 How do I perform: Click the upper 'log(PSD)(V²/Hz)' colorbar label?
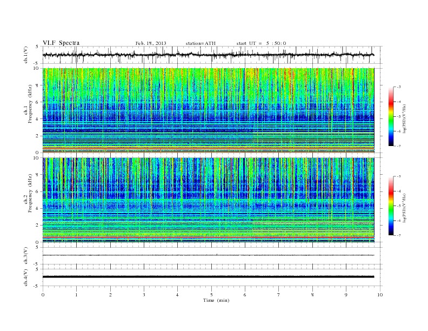point(405,119)
